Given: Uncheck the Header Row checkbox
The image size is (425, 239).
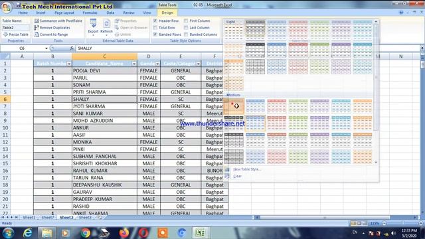Looking at the screenshot, I should click(x=155, y=21).
